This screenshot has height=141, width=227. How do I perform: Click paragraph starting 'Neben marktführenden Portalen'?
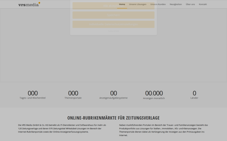163,130
